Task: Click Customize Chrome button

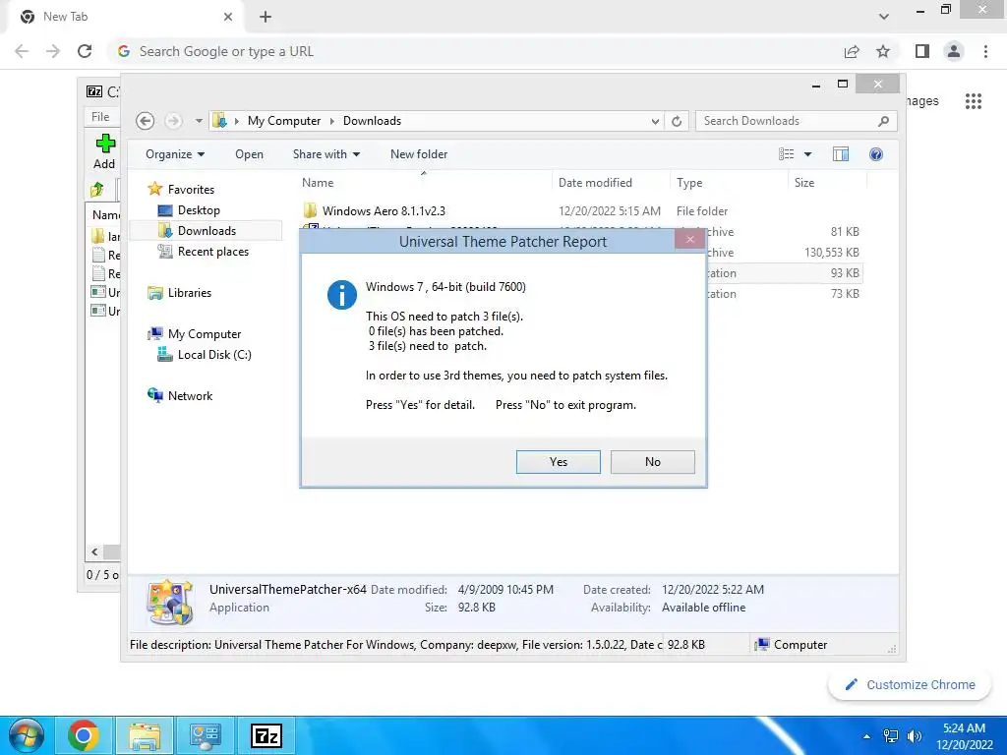Action: pyautogui.click(x=910, y=684)
